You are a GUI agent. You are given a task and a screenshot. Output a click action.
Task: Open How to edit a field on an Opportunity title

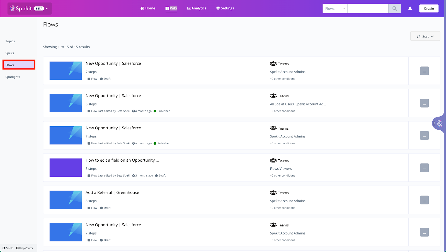coord(122,160)
